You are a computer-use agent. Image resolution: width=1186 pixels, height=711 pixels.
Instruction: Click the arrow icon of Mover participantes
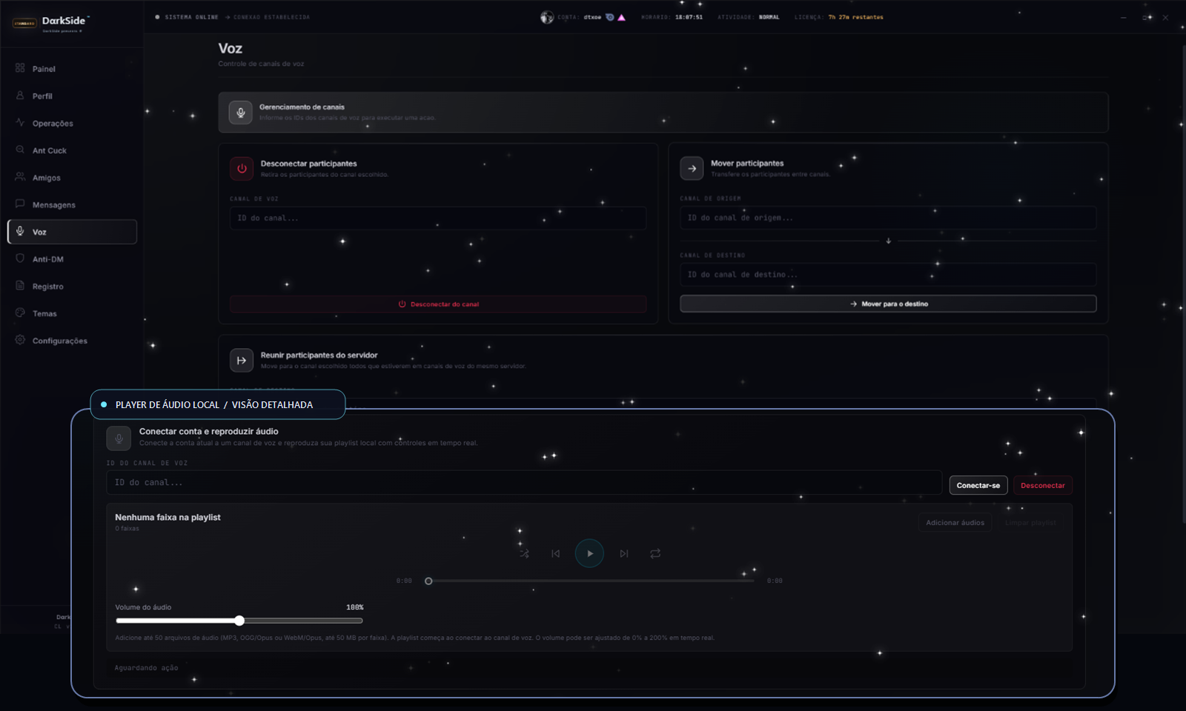tap(692, 168)
